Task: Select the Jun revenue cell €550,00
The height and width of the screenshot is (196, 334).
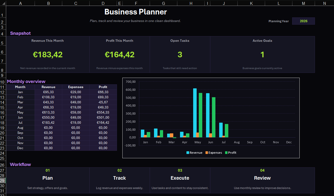Action: [48, 118]
